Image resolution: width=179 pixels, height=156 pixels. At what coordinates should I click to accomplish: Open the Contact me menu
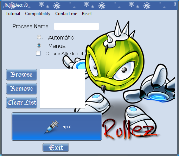tap(66, 14)
